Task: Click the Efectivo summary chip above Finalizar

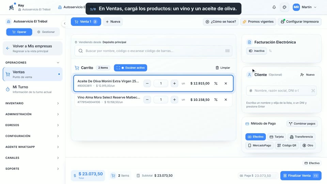Action: 312,163
